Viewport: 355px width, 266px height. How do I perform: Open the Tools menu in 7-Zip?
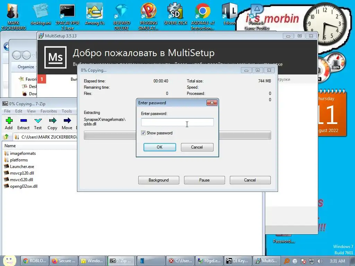pos(67,111)
